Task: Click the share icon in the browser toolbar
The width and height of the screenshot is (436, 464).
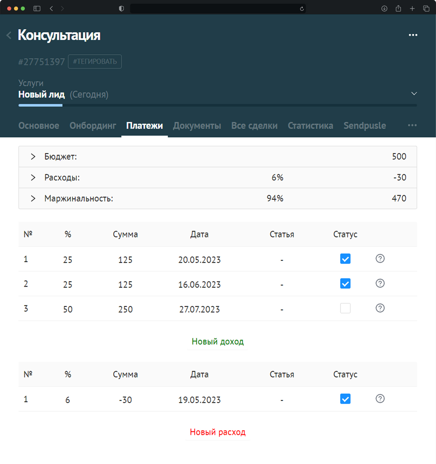Action: click(x=398, y=9)
